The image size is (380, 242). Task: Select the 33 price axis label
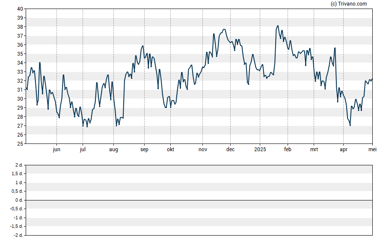coord(20,72)
